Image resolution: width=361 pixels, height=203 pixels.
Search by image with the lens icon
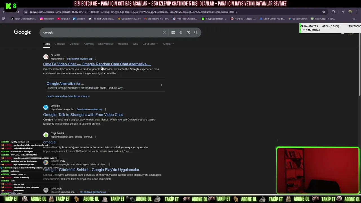(188, 32)
